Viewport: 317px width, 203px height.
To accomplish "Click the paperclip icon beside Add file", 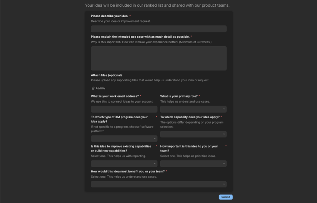I will (x=93, y=88).
